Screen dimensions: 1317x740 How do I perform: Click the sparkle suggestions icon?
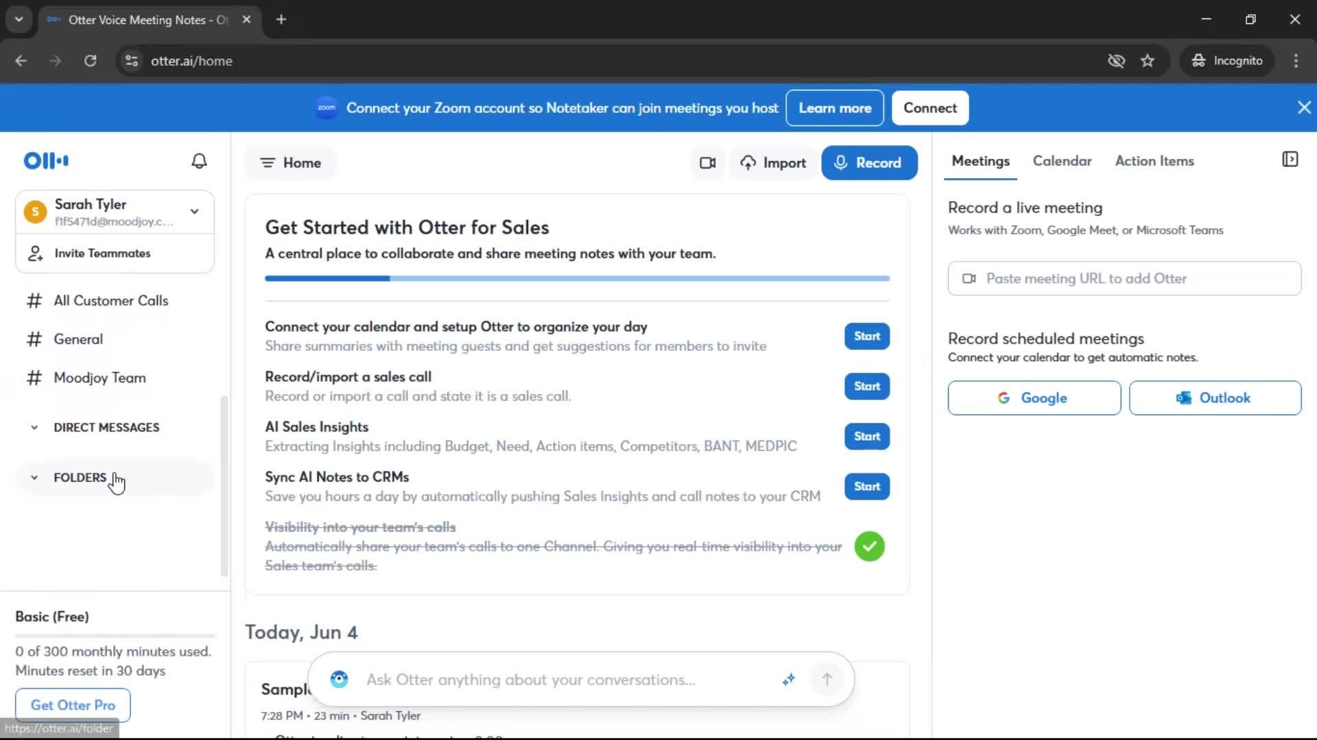click(x=789, y=680)
